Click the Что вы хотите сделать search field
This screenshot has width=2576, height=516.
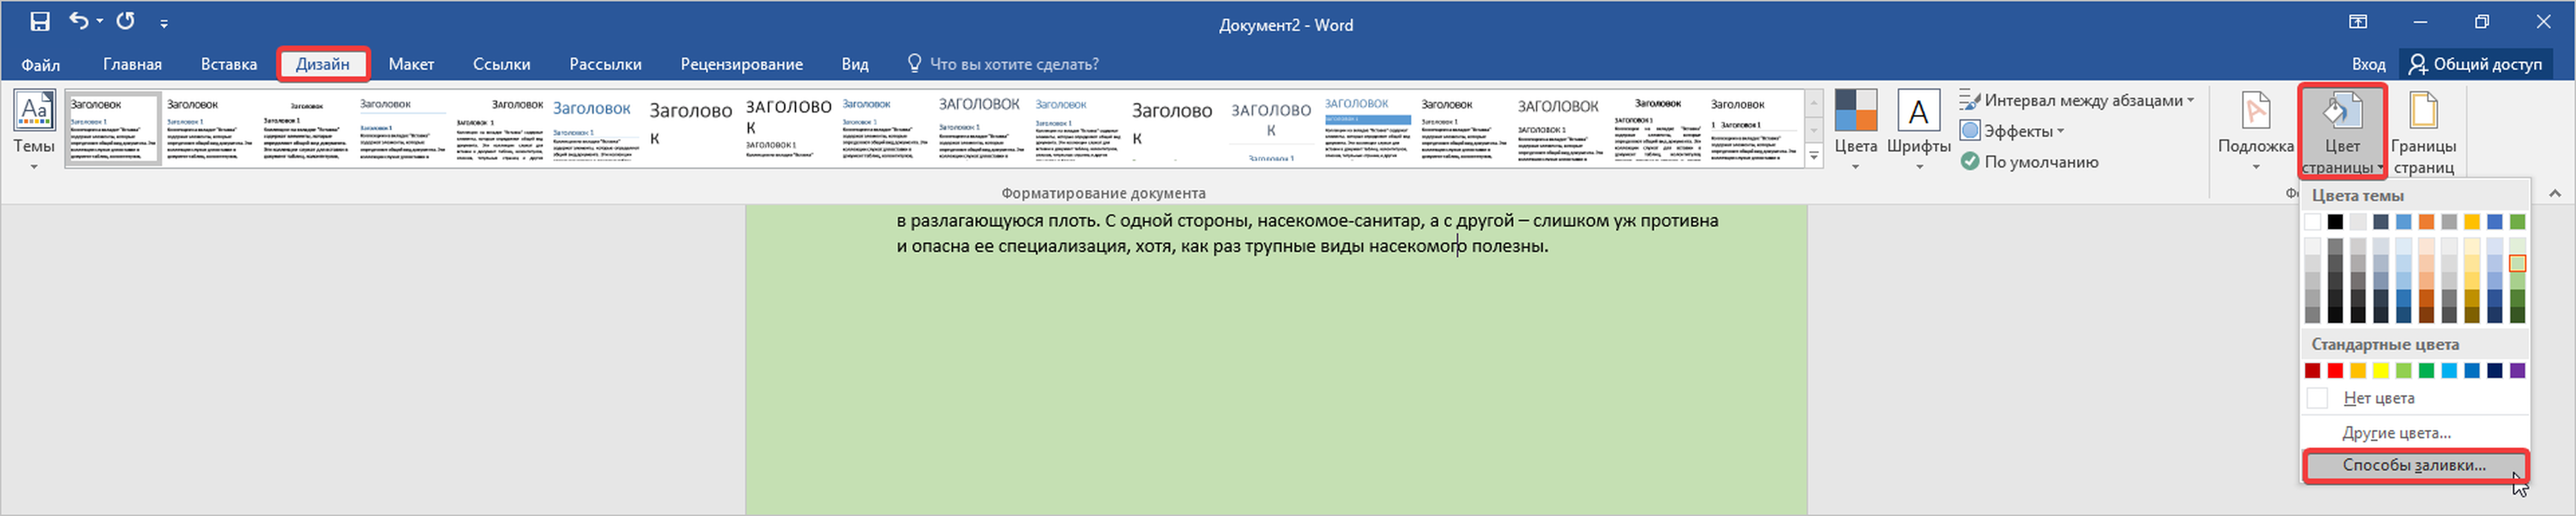(x=1013, y=64)
